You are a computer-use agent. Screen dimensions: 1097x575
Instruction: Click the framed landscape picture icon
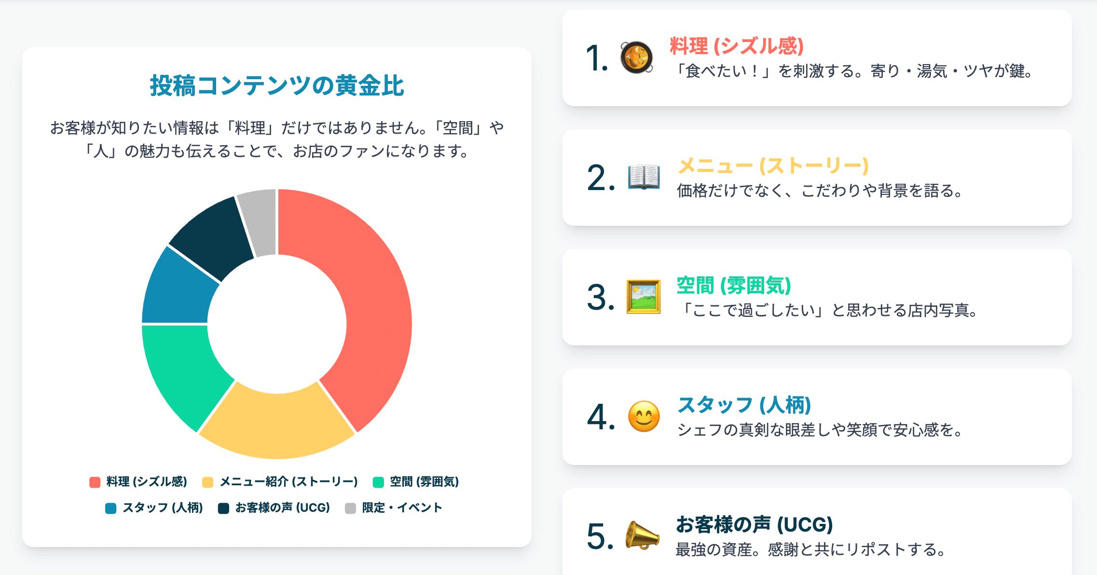click(x=643, y=297)
